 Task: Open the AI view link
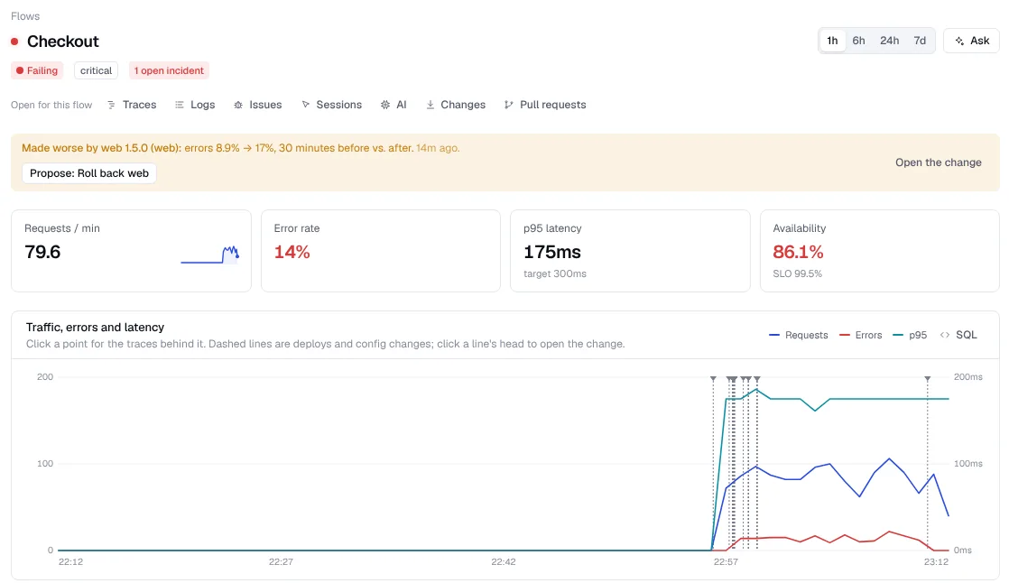point(393,105)
